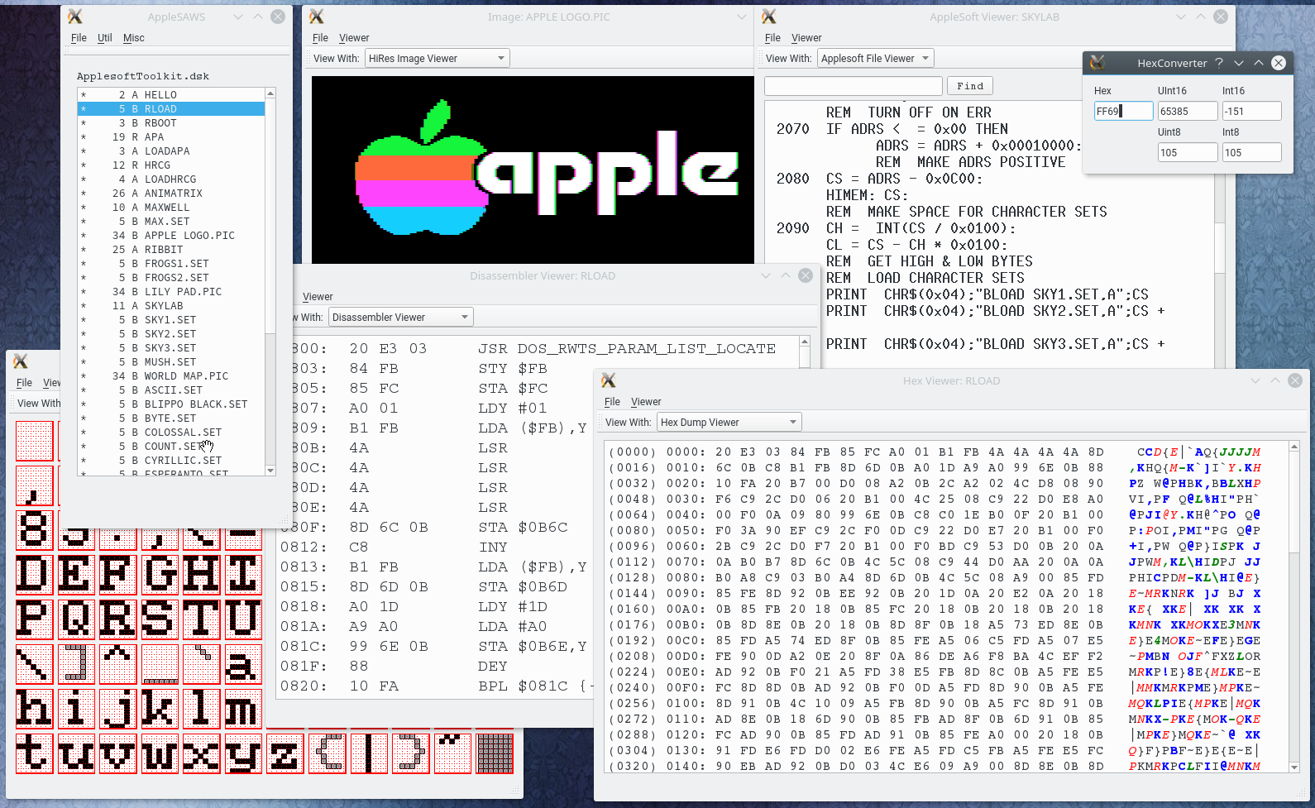Image resolution: width=1315 pixels, height=808 pixels.
Task: Select the letter D character glyph tile
Action: [34, 574]
